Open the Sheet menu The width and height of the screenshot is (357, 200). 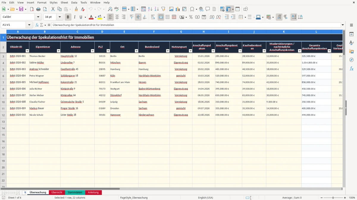click(64, 2)
